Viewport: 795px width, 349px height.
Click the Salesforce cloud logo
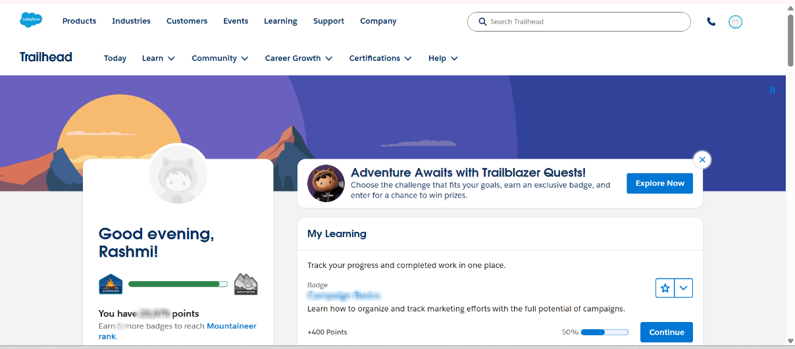pyautogui.click(x=31, y=20)
